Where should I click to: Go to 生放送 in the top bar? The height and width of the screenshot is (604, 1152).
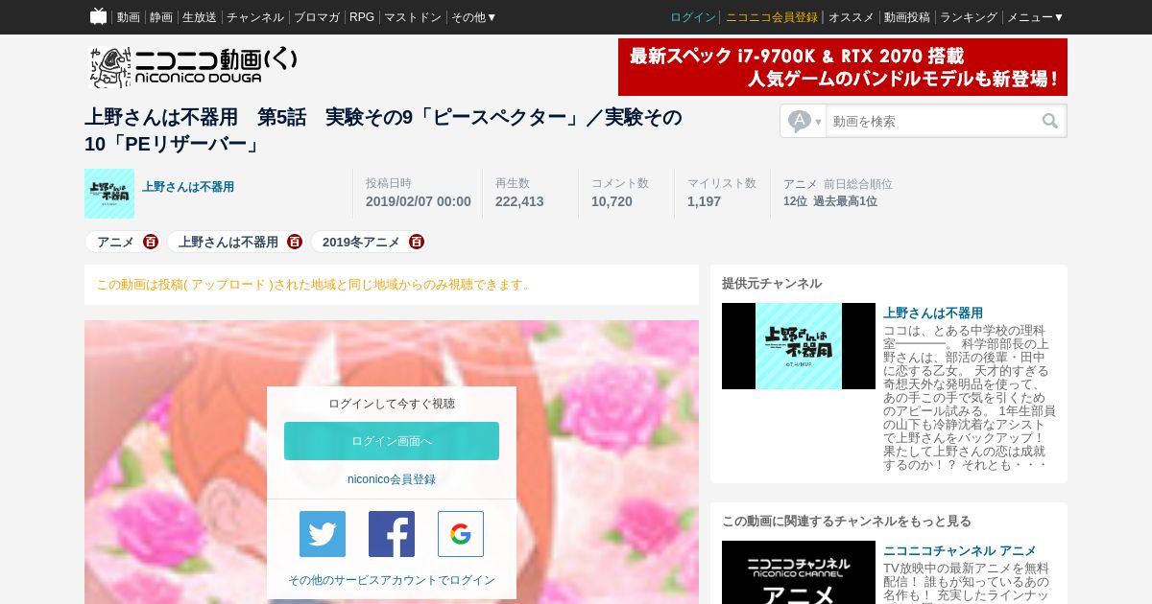point(200,17)
